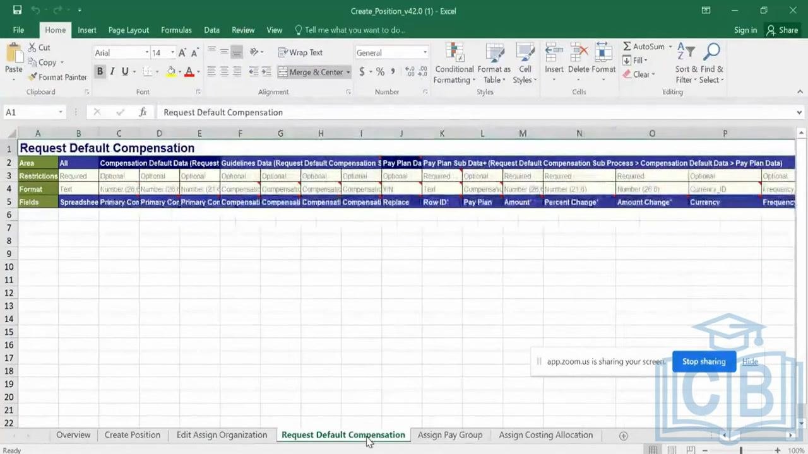Apply fill color bucket icon

tap(170, 72)
